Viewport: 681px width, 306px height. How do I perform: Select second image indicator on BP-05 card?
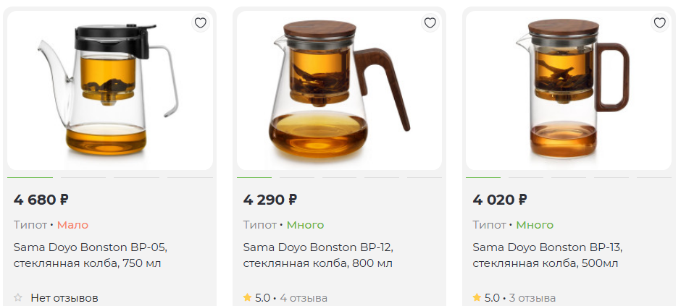[83, 177]
